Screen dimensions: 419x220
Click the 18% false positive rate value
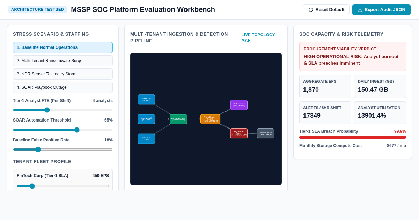tap(109, 140)
